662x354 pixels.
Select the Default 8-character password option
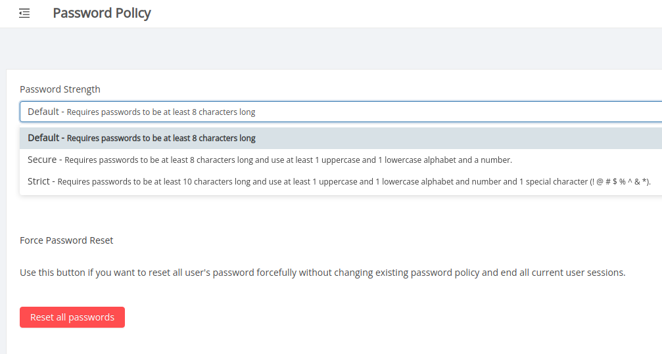pyautogui.click(x=341, y=138)
